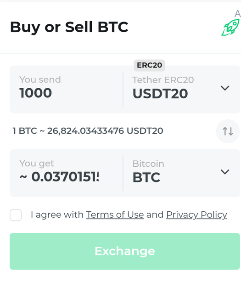Expand the USDT20 currency chevron
Screen dimensions: 241x294
coord(225,88)
